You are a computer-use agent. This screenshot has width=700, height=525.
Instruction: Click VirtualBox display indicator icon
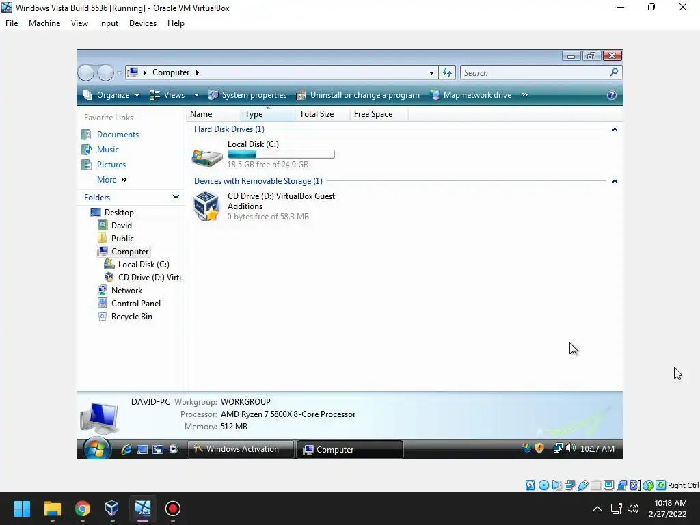pyautogui.click(x=608, y=485)
